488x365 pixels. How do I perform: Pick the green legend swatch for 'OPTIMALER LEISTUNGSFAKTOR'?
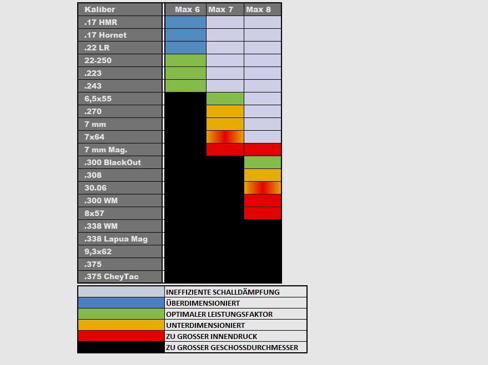[121, 314]
